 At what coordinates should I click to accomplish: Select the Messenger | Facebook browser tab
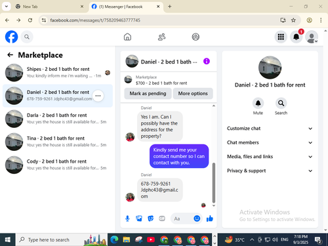pos(126,7)
